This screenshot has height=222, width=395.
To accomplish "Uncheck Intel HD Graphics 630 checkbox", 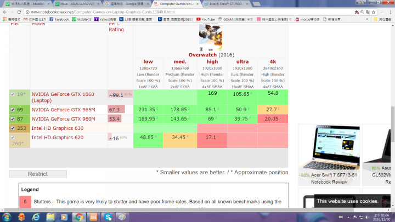I will [x=13, y=128].
